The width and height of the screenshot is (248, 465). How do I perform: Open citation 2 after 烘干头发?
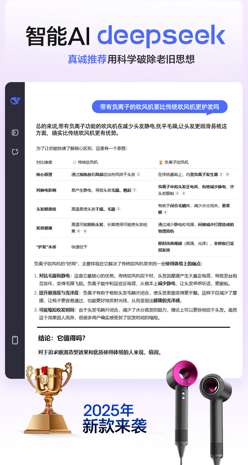(138, 174)
